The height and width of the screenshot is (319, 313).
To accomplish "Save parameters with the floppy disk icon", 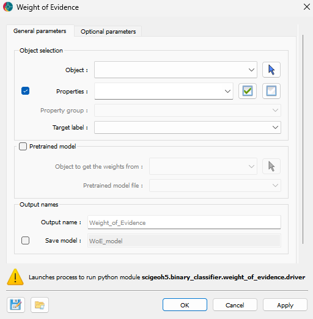I will tap(16, 305).
